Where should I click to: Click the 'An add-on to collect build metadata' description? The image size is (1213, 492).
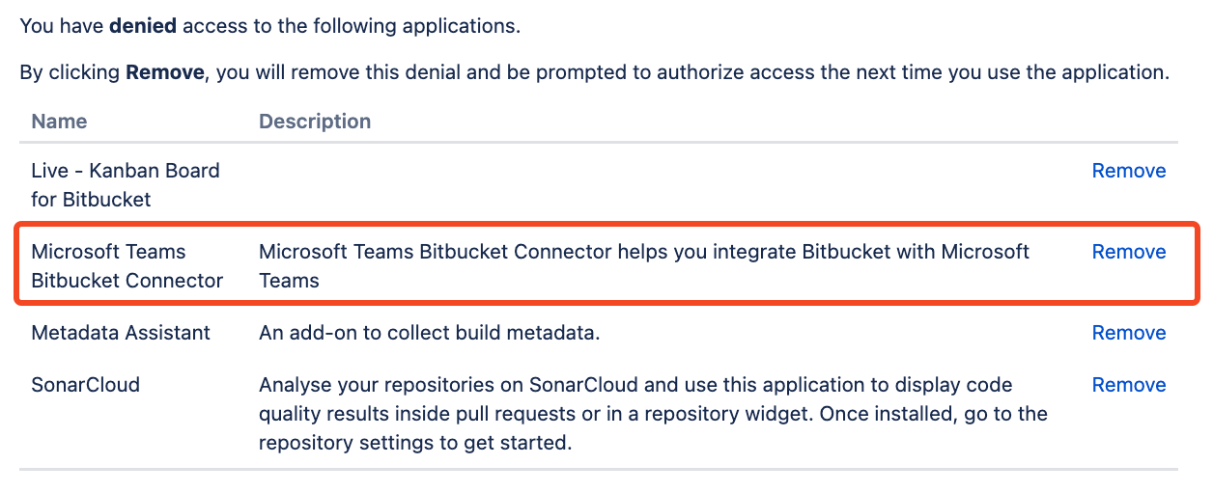point(429,333)
